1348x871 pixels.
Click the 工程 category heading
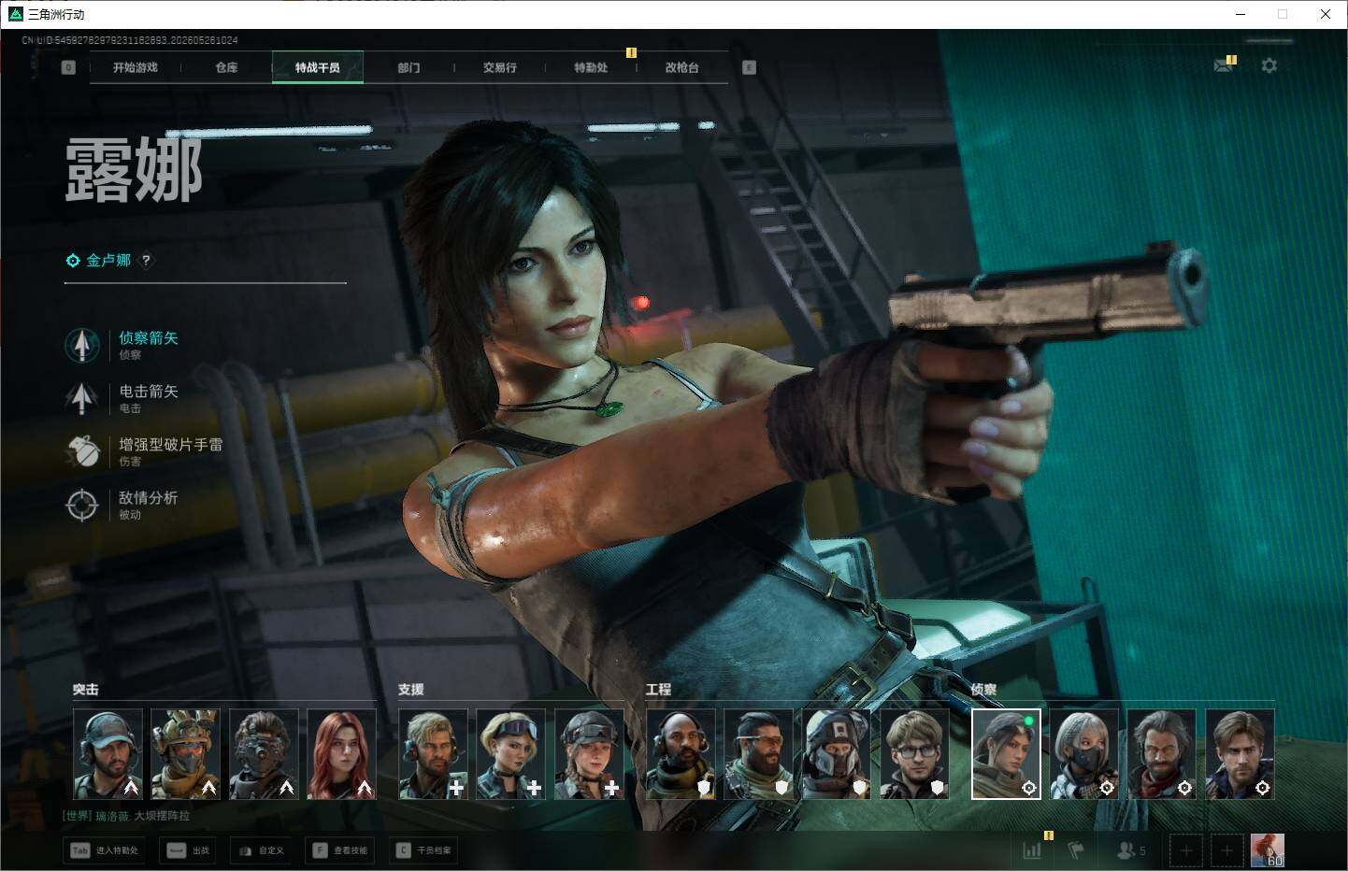click(658, 690)
